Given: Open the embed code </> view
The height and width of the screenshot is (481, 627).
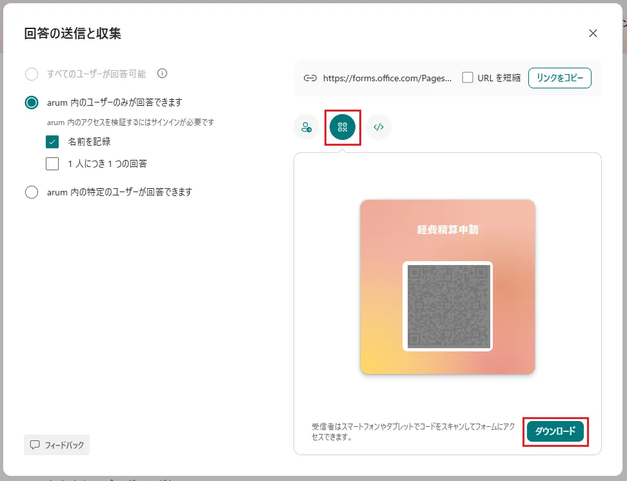Looking at the screenshot, I should coord(378,127).
